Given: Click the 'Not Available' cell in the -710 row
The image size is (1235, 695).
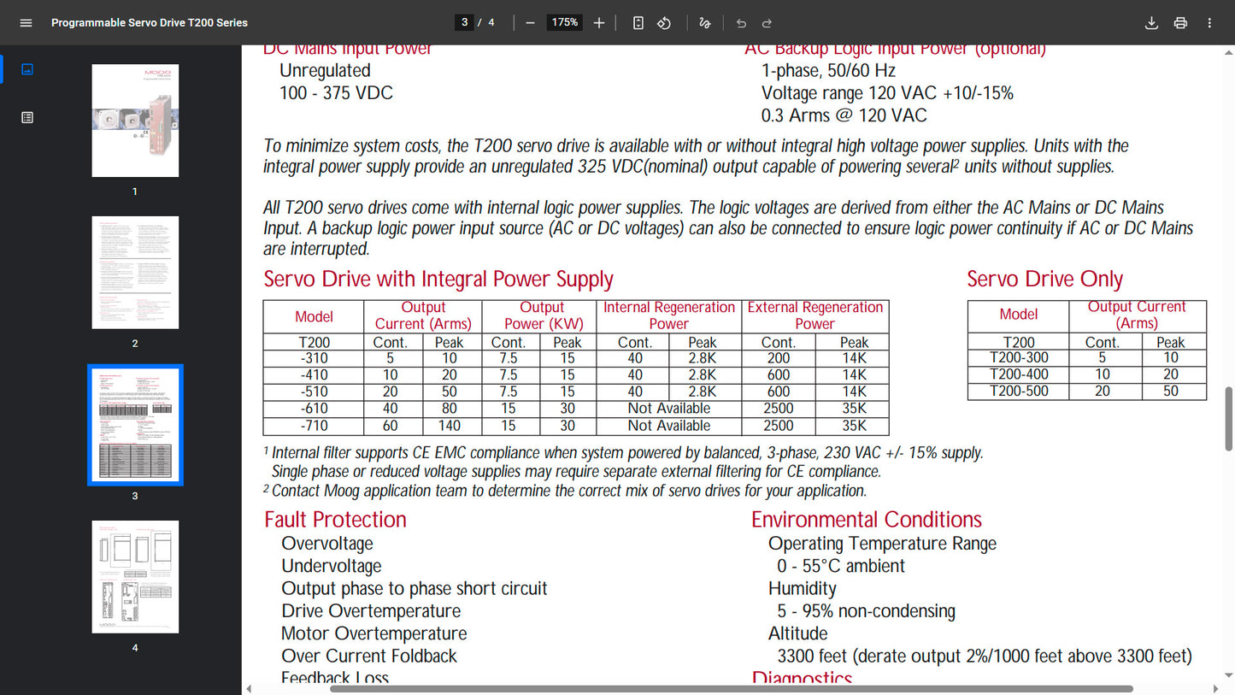Looking at the screenshot, I should (669, 426).
